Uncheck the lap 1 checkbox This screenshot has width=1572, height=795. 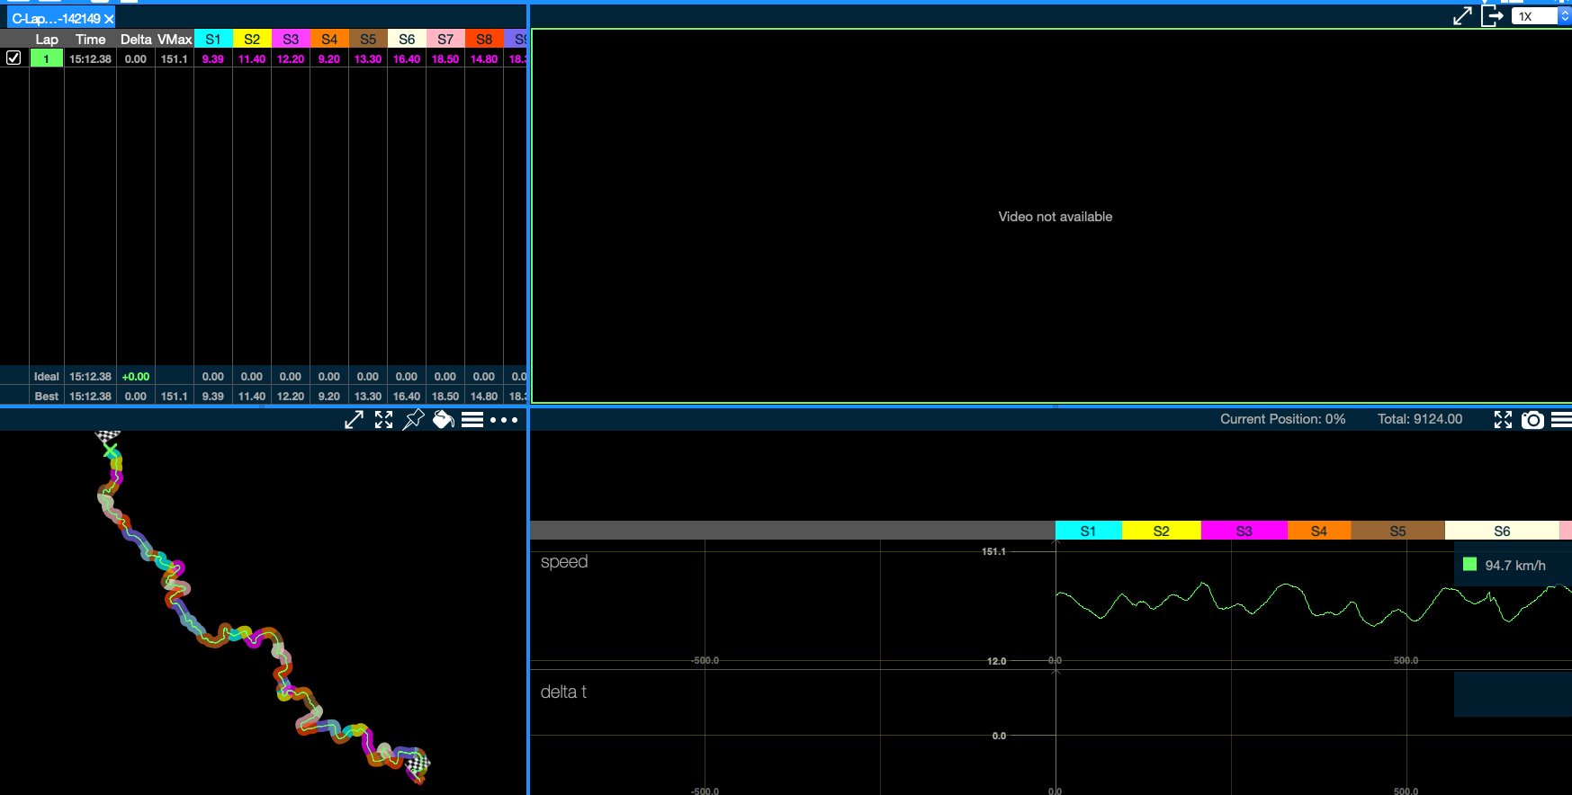tap(13, 58)
